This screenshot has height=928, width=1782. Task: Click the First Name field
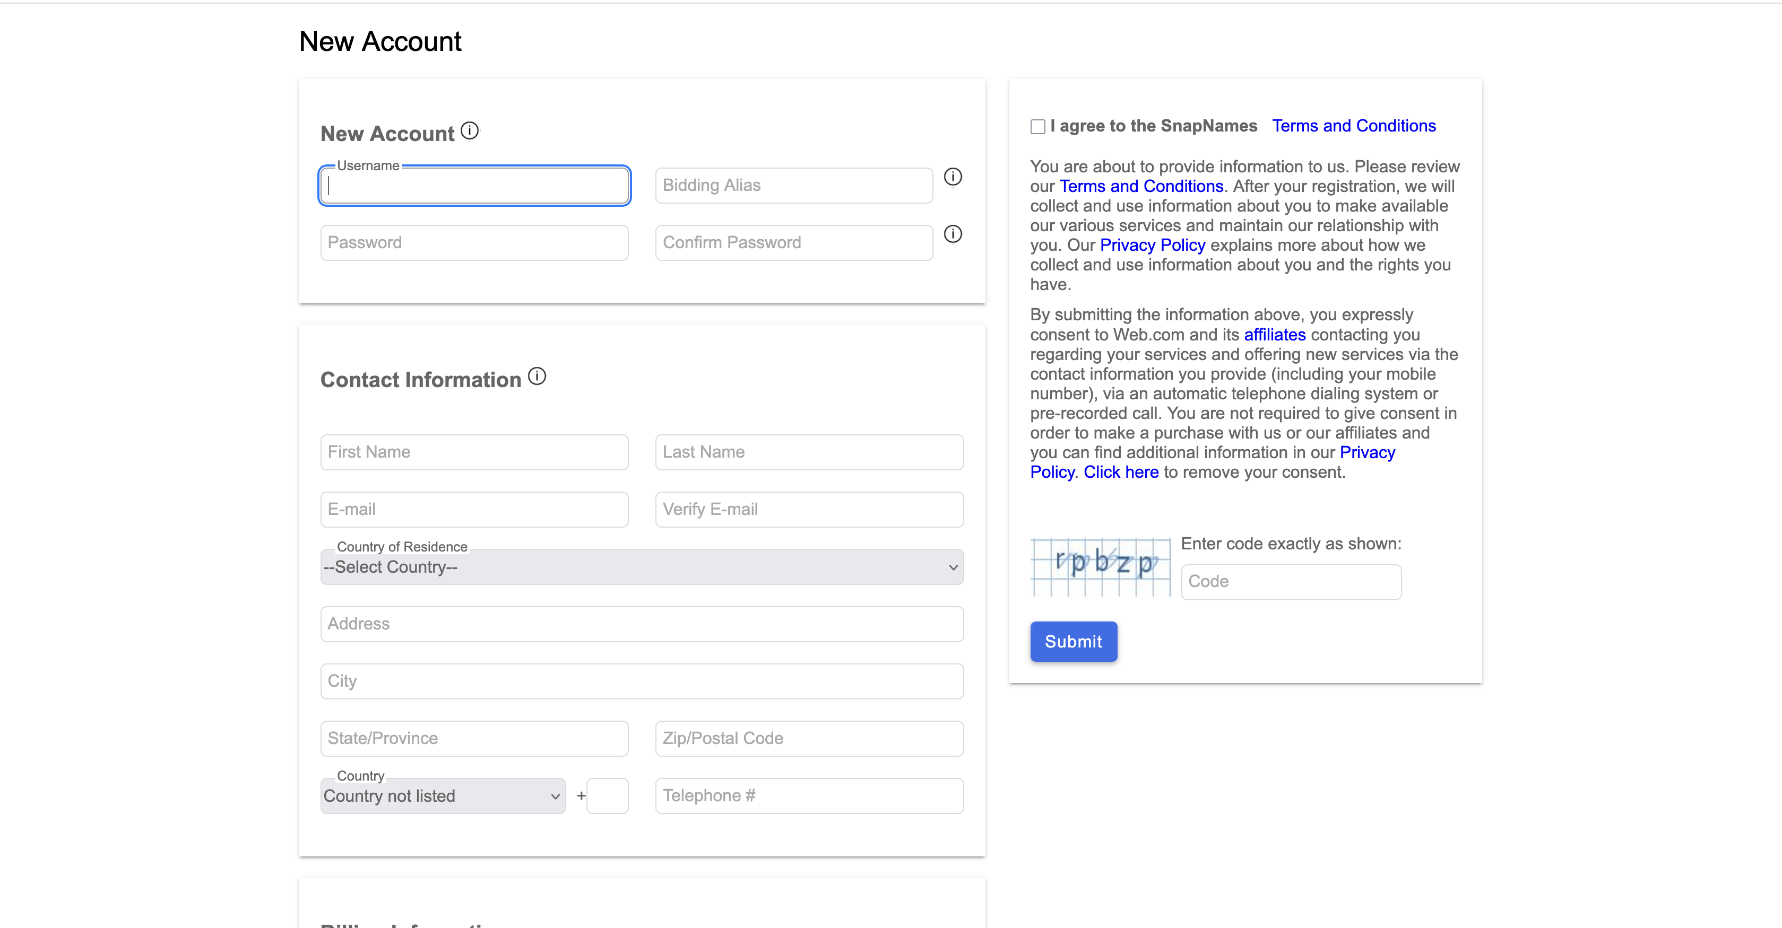click(x=474, y=452)
